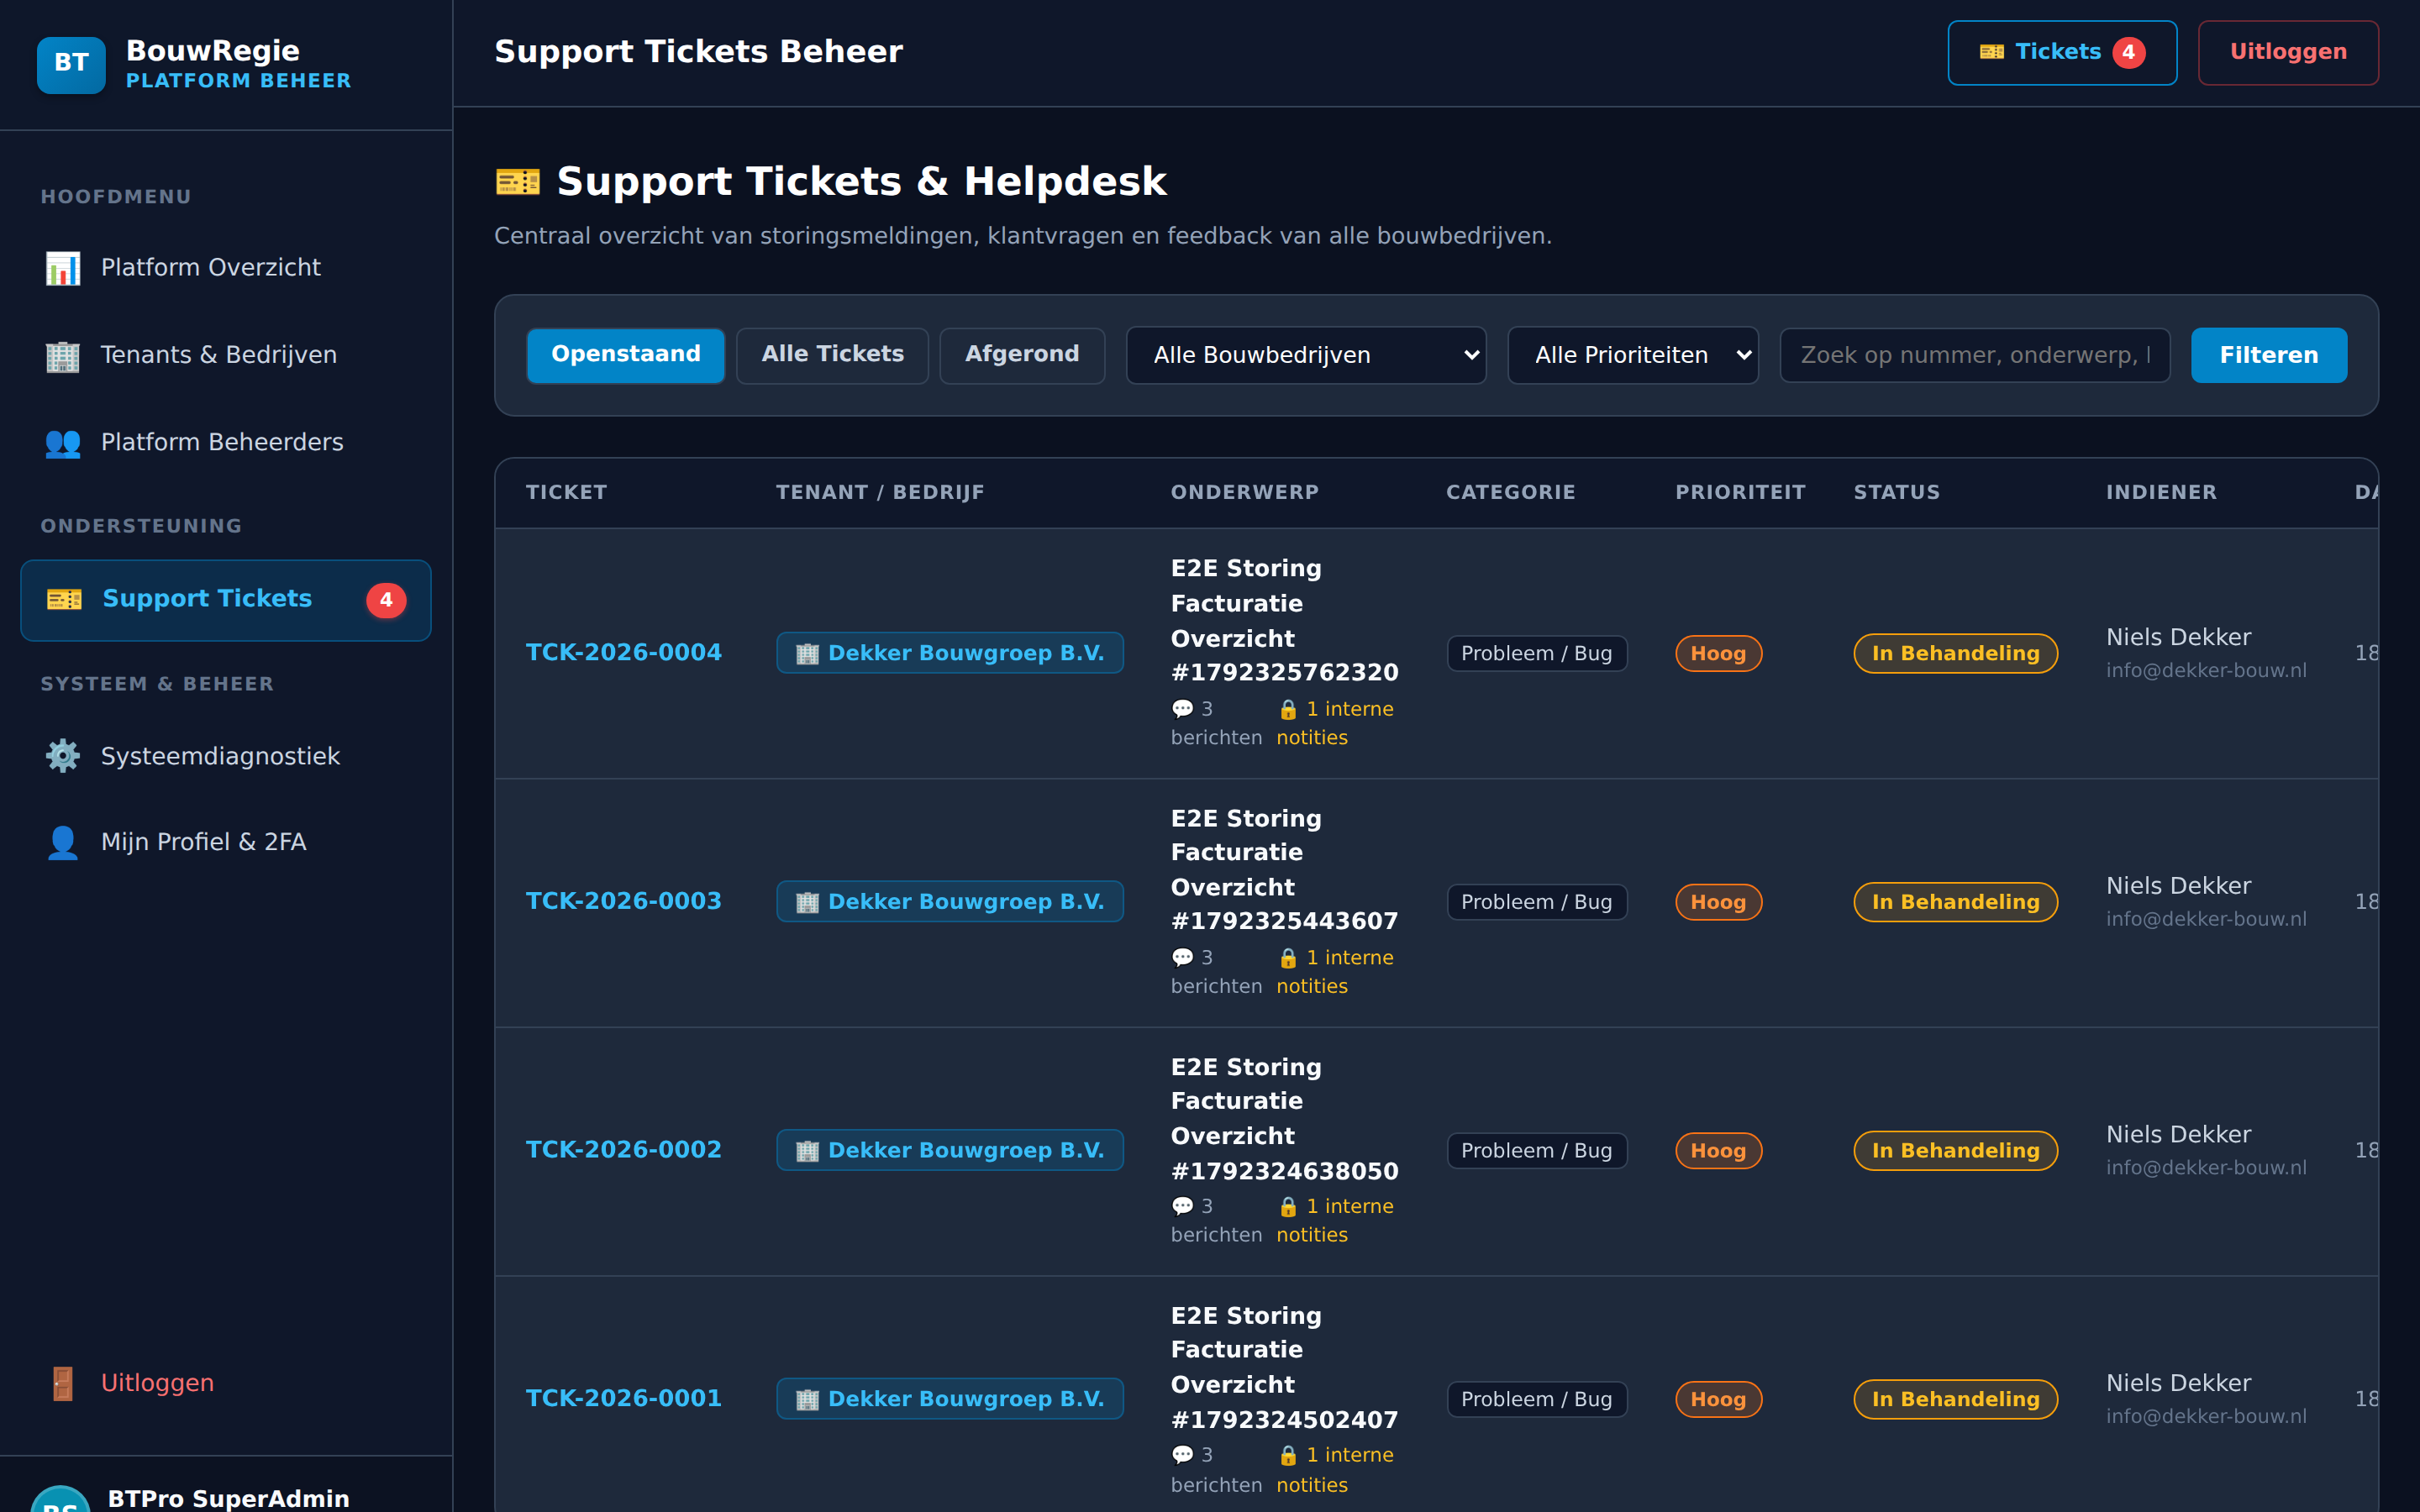Click the Platform Overzicht chart icon
The width and height of the screenshot is (2420, 1512).
pyautogui.click(x=63, y=268)
